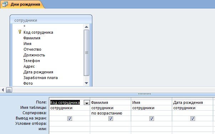Select the Адрес field
The image size is (215, 134).
click(x=29, y=66)
